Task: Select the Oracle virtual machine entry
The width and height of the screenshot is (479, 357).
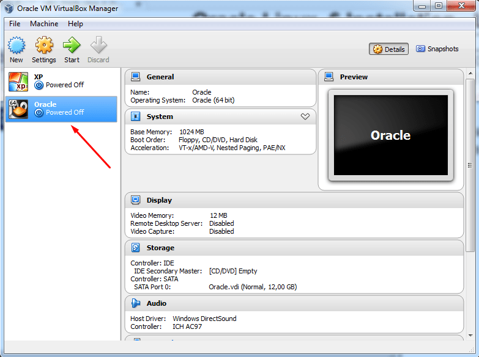Action: coord(61,109)
